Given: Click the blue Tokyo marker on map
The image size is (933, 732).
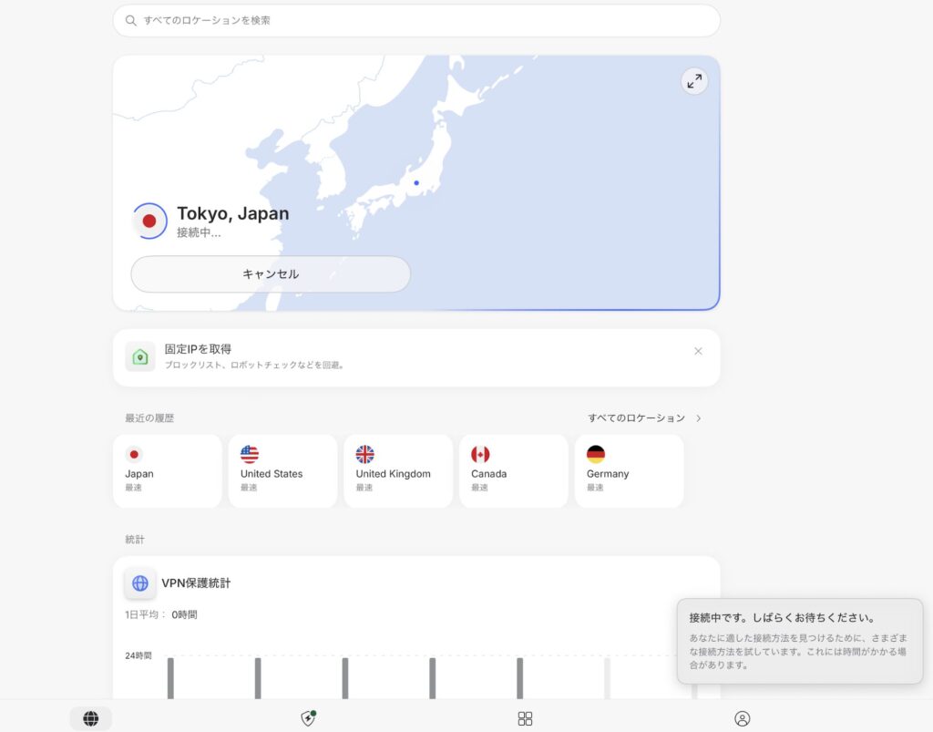Looking at the screenshot, I should click(416, 183).
